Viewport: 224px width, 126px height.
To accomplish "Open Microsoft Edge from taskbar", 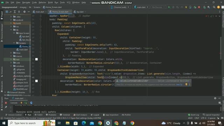I will 84,123.
